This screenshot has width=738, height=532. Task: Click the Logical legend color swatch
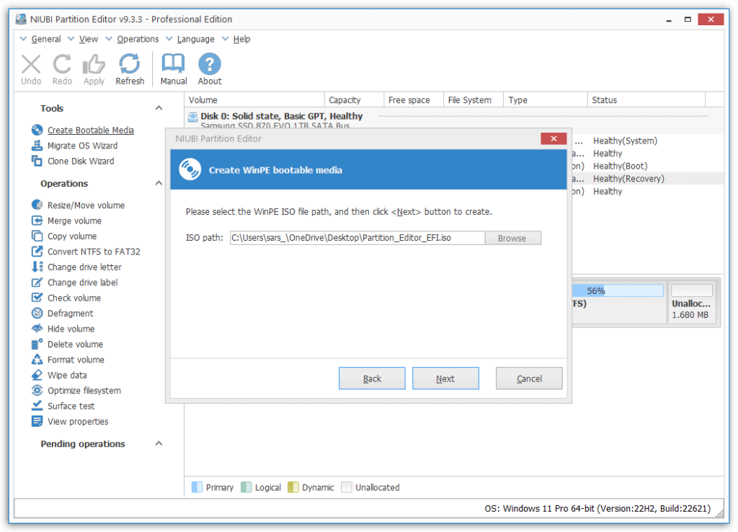pyautogui.click(x=246, y=487)
